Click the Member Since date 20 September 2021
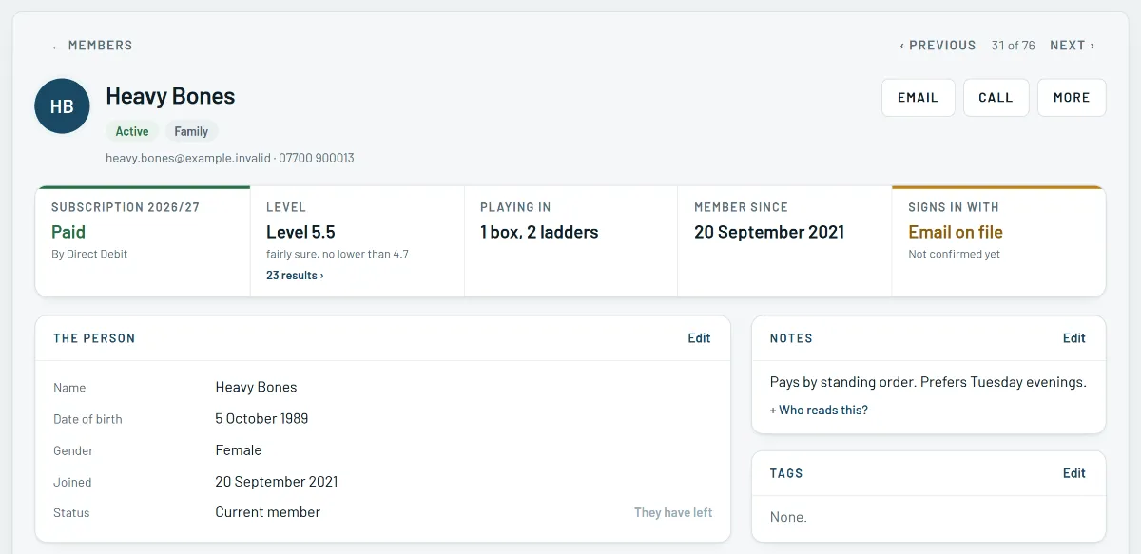Image resolution: width=1141 pixels, height=554 pixels. (769, 232)
